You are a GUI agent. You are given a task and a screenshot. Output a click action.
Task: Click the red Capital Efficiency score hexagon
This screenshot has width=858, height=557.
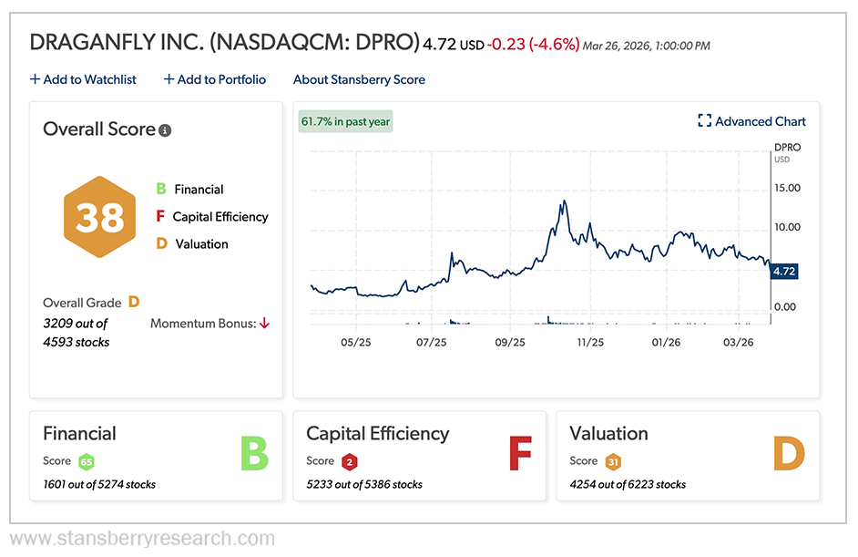349,461
